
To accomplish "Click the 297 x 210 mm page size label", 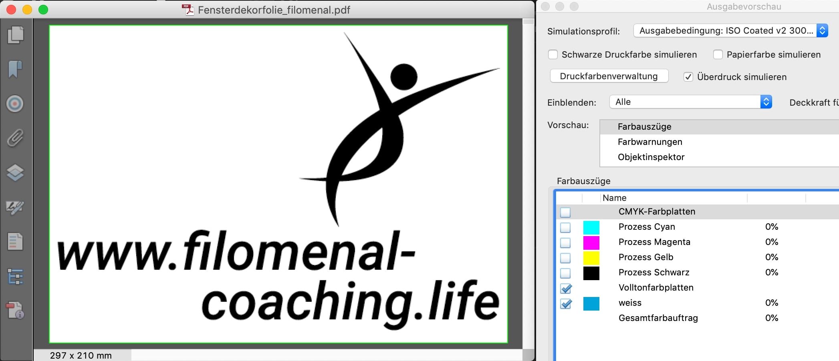I will coord(81,355).
